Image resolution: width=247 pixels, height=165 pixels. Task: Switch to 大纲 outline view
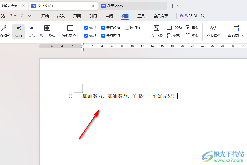pos(32,31)
